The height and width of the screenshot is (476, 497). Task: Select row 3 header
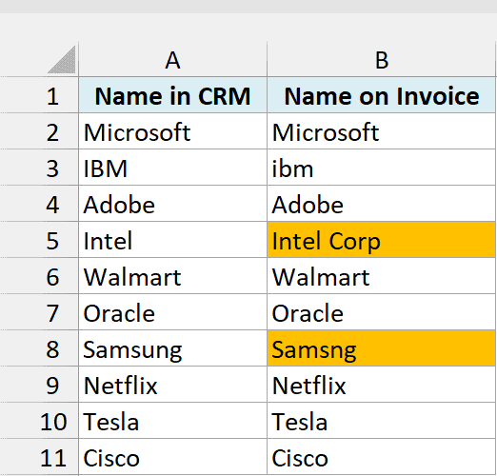point(39,168)
